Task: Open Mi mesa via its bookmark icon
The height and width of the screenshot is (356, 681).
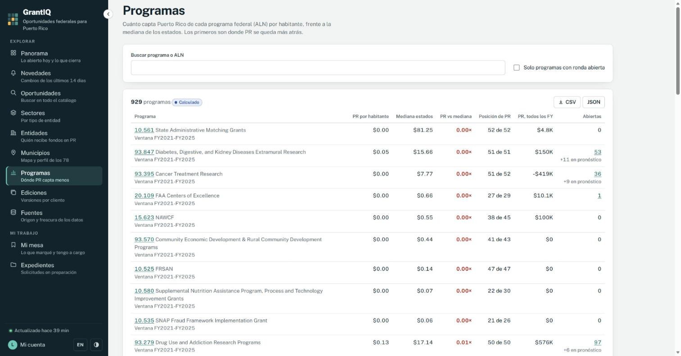Action: pyautogui.click(x=14, y=245)
